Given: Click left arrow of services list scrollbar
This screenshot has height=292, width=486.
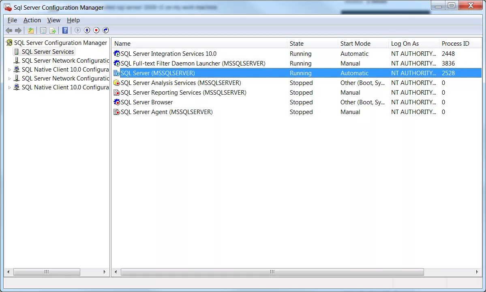Looking at the screenshot, I should pyautogui.click(x=116, y=272).
